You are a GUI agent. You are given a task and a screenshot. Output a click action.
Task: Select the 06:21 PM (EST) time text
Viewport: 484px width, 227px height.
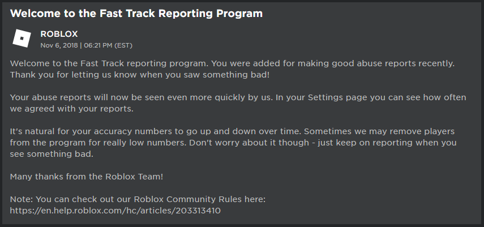[108, 45]
